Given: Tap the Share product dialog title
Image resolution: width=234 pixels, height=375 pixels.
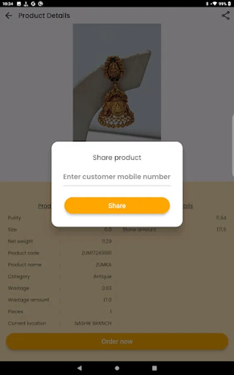Looking at the screenshot, I should coord(117,157).
